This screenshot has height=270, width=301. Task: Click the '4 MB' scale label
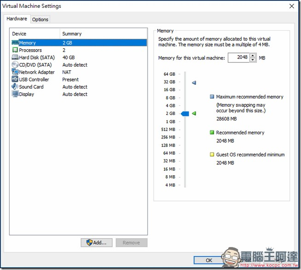(x=170, y=185)
